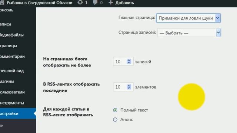
Task: Click the Страница записей label
Action: 137,33
